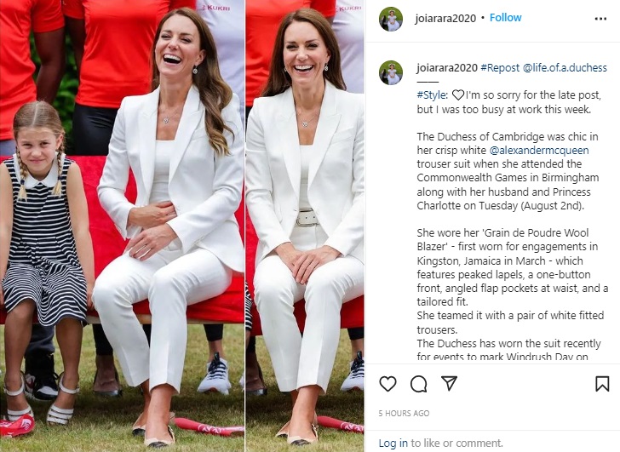This screenshot has height=452, width=620.
Task: Open joiarara2020 username in post header
Action: pyautogui.click(x=445, y=19)
